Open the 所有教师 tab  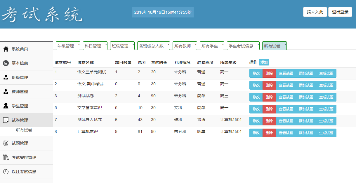(x=183, y=45)
